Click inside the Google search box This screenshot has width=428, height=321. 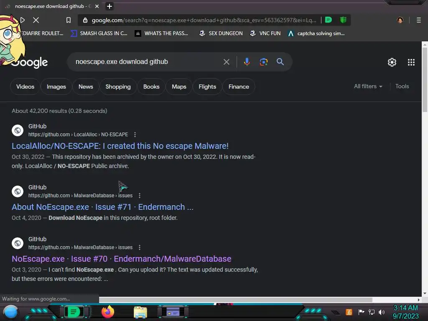(x=148, y=62)
